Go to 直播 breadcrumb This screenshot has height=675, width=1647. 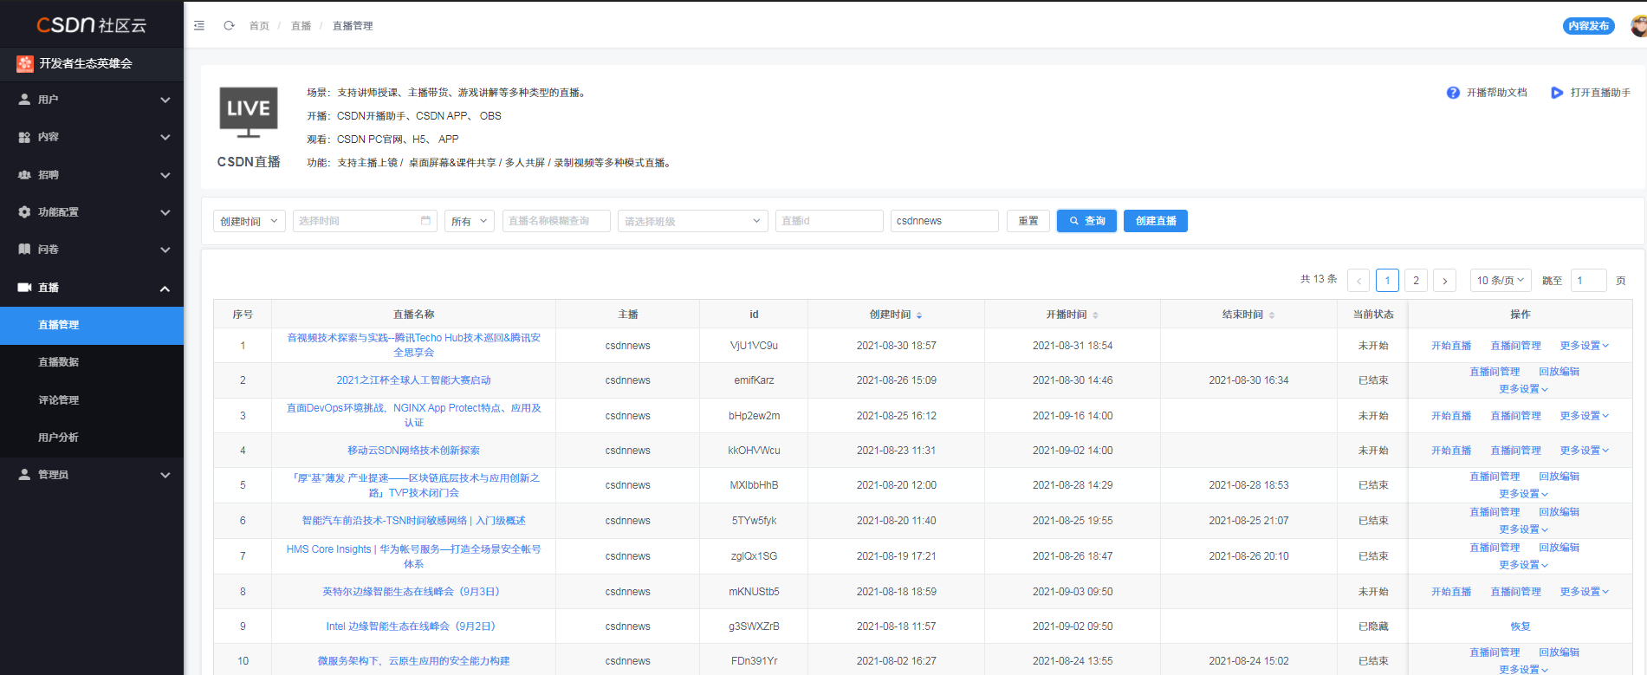[301, 26]
